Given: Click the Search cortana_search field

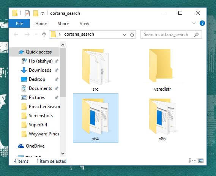Looking at the screenshot, I should [171, 35].
